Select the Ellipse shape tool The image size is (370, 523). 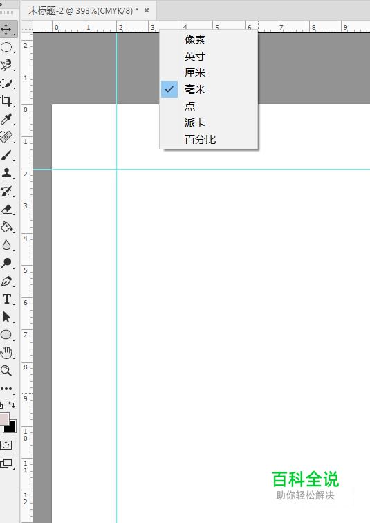click(7, 335)
